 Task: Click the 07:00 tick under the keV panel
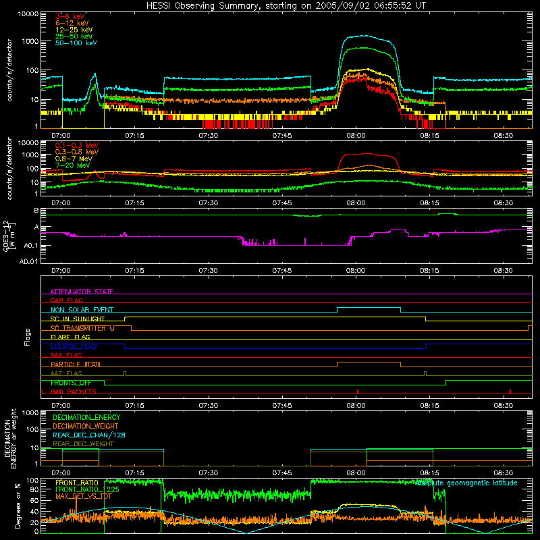pos(61,136)
